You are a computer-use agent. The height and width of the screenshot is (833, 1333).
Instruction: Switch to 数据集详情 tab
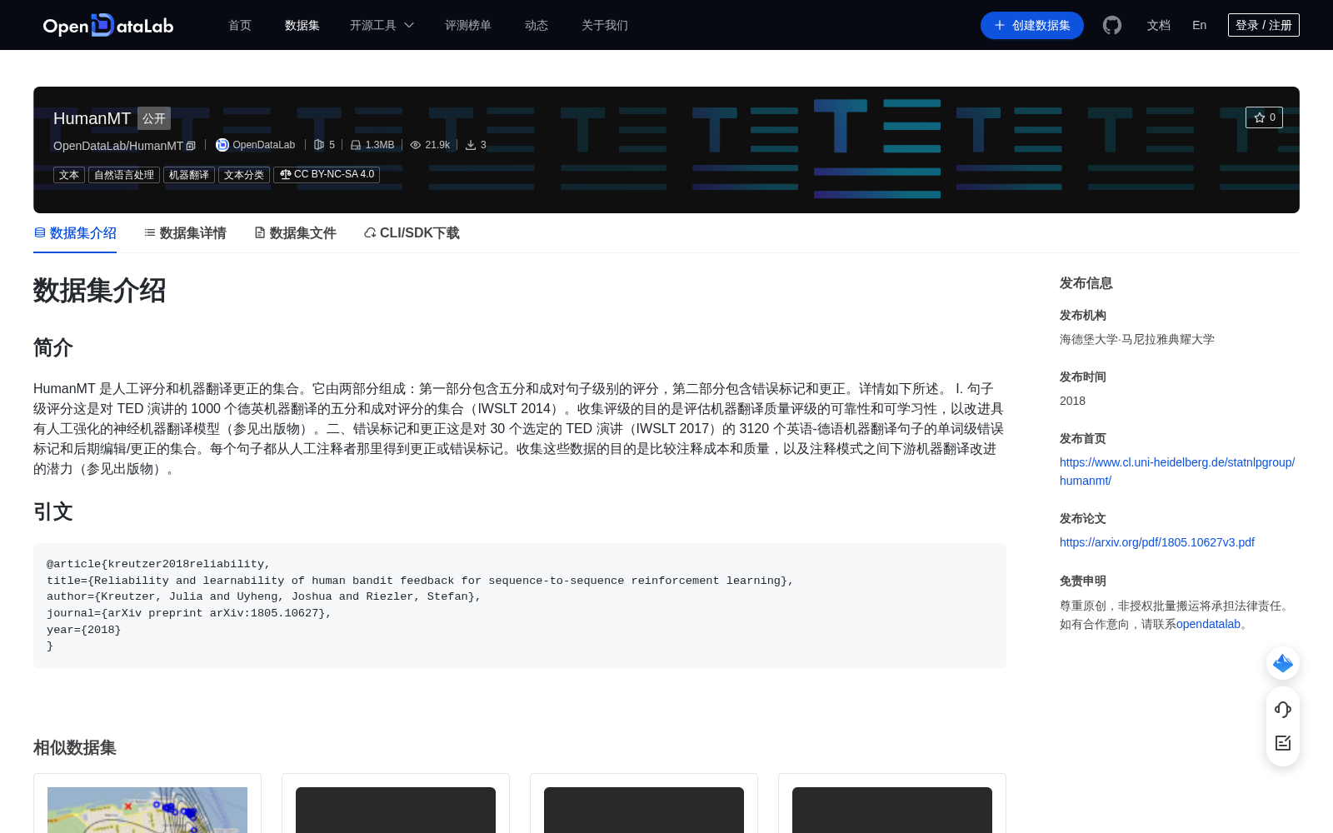tap(185, 233)
